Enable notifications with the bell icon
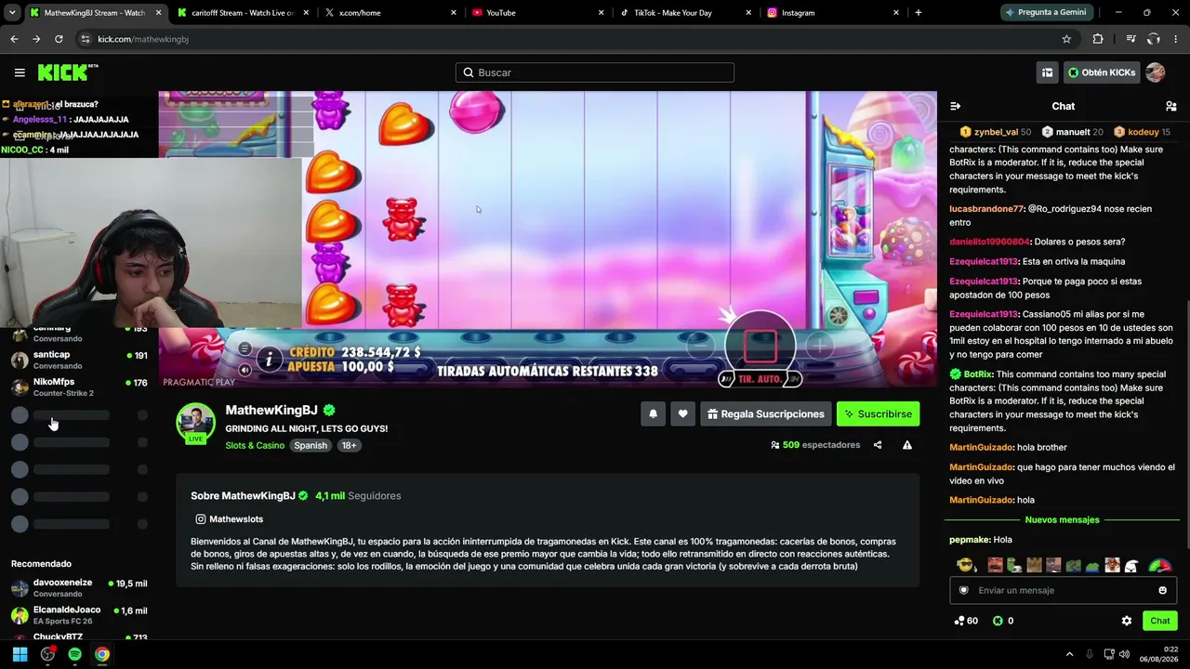 tap(653, 414)
